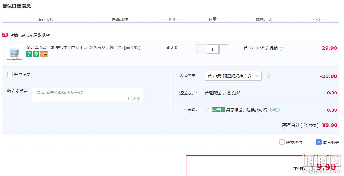Open the vacuum cleaner product thumbnail
344x176 pixels.
pyautogui.click(x=14, y=53)
